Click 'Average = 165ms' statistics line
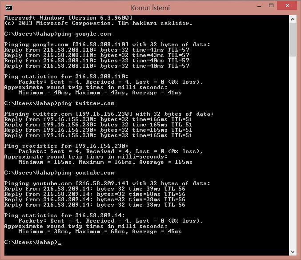Screen dimensions: 301x260 (105, 162)
